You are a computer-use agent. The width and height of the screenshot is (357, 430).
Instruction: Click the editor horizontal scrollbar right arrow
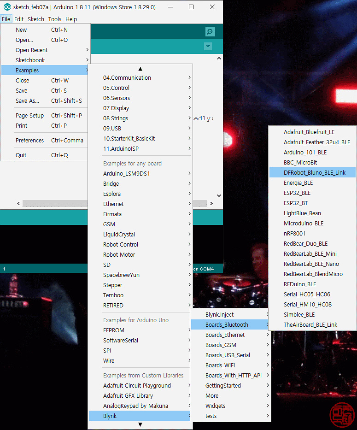[x=211, y=204]
